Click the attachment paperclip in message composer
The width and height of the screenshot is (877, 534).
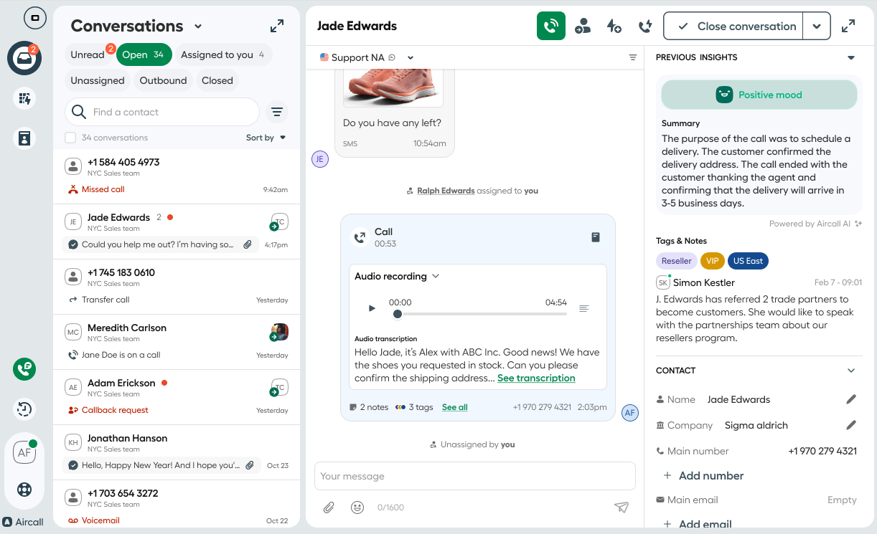click(x=329, y=507)
